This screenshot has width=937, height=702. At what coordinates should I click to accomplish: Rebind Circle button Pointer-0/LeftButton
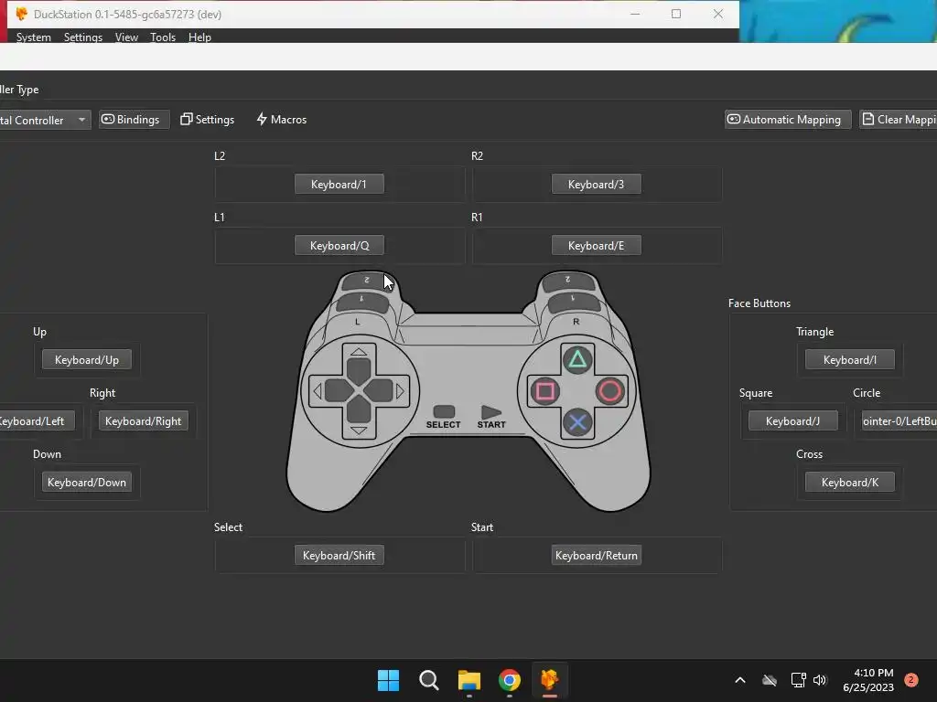click(x=899, y=420)
